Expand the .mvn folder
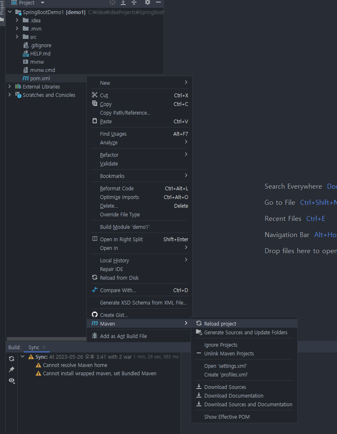Viewport: 337px width, 434px height. tap(17, 29)
